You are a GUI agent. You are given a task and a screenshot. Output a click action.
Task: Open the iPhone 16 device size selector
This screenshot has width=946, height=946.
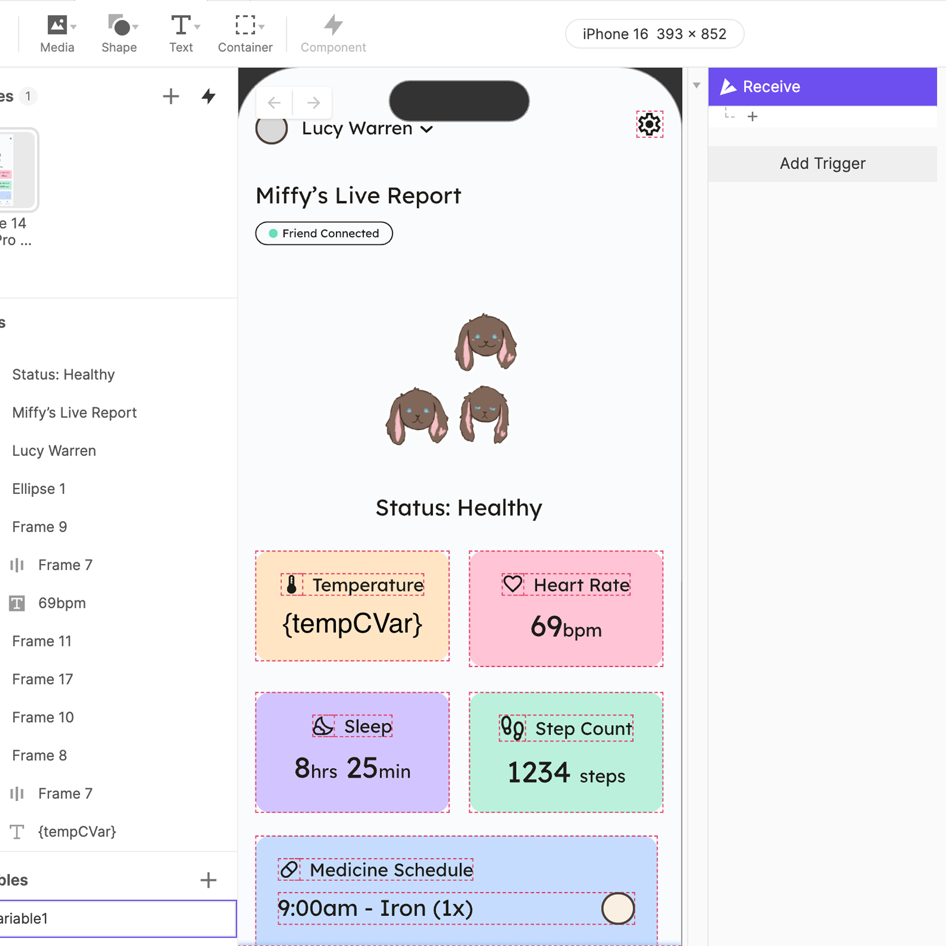[654, 34]
